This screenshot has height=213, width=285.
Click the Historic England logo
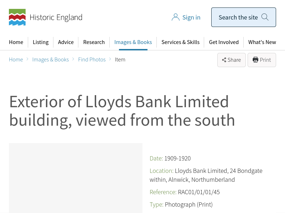point(17,17)
